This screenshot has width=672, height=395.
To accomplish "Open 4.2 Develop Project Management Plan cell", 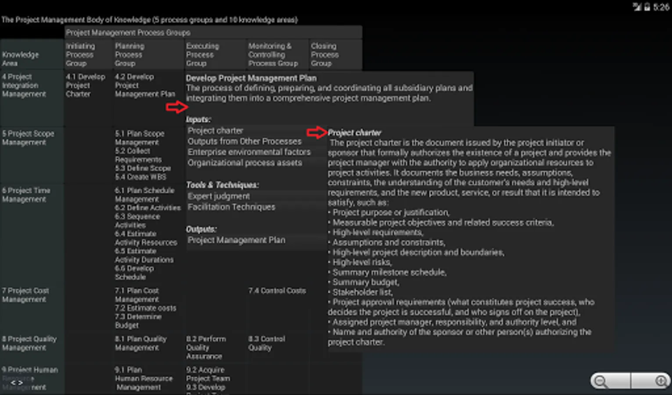I will click(145, 85).
